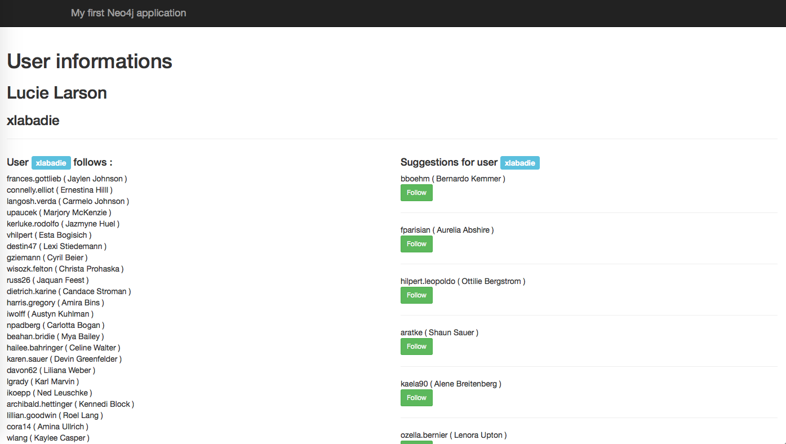Click xlabadie badge beside Suggestions for user
The width and height of the screenshot is (786, 444).
click(519, 163)
